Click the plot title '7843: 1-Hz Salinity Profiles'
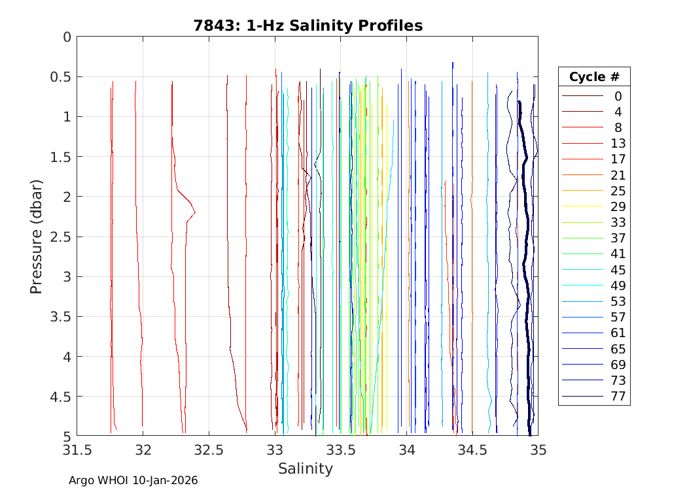 (x=308, y=25)
